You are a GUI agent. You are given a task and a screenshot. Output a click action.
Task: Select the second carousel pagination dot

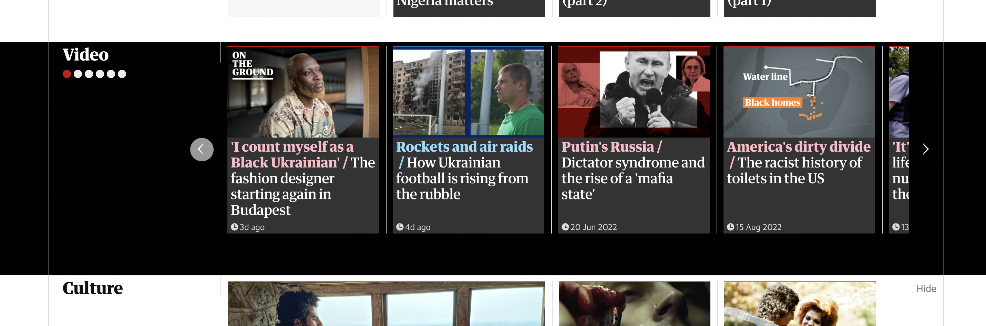click(x=78, y=74)
